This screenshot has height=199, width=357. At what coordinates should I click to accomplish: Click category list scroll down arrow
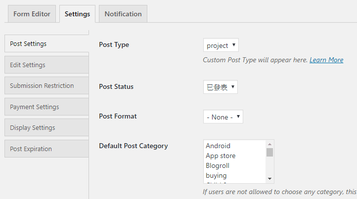(269, 179)
